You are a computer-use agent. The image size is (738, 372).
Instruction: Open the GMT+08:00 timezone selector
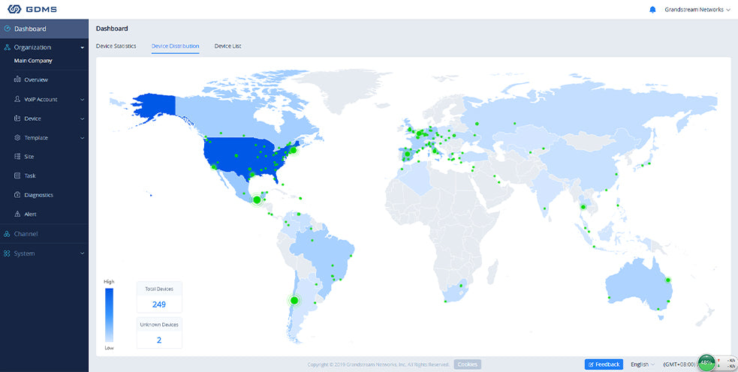click(x=680, y=364)
